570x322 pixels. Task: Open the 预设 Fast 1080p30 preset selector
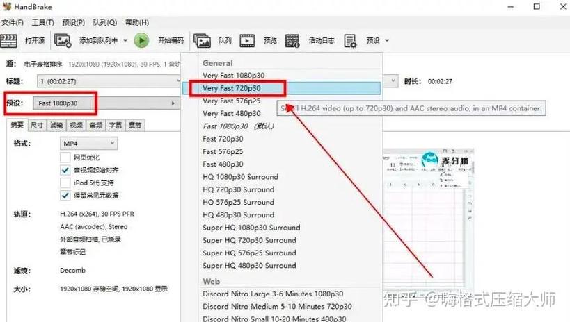106,103
